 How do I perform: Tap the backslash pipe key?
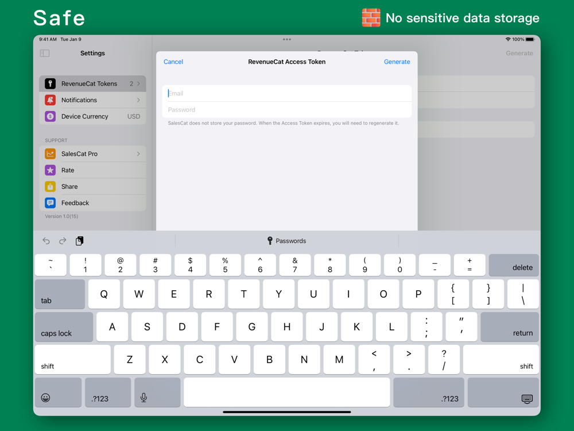click(523, 294)
